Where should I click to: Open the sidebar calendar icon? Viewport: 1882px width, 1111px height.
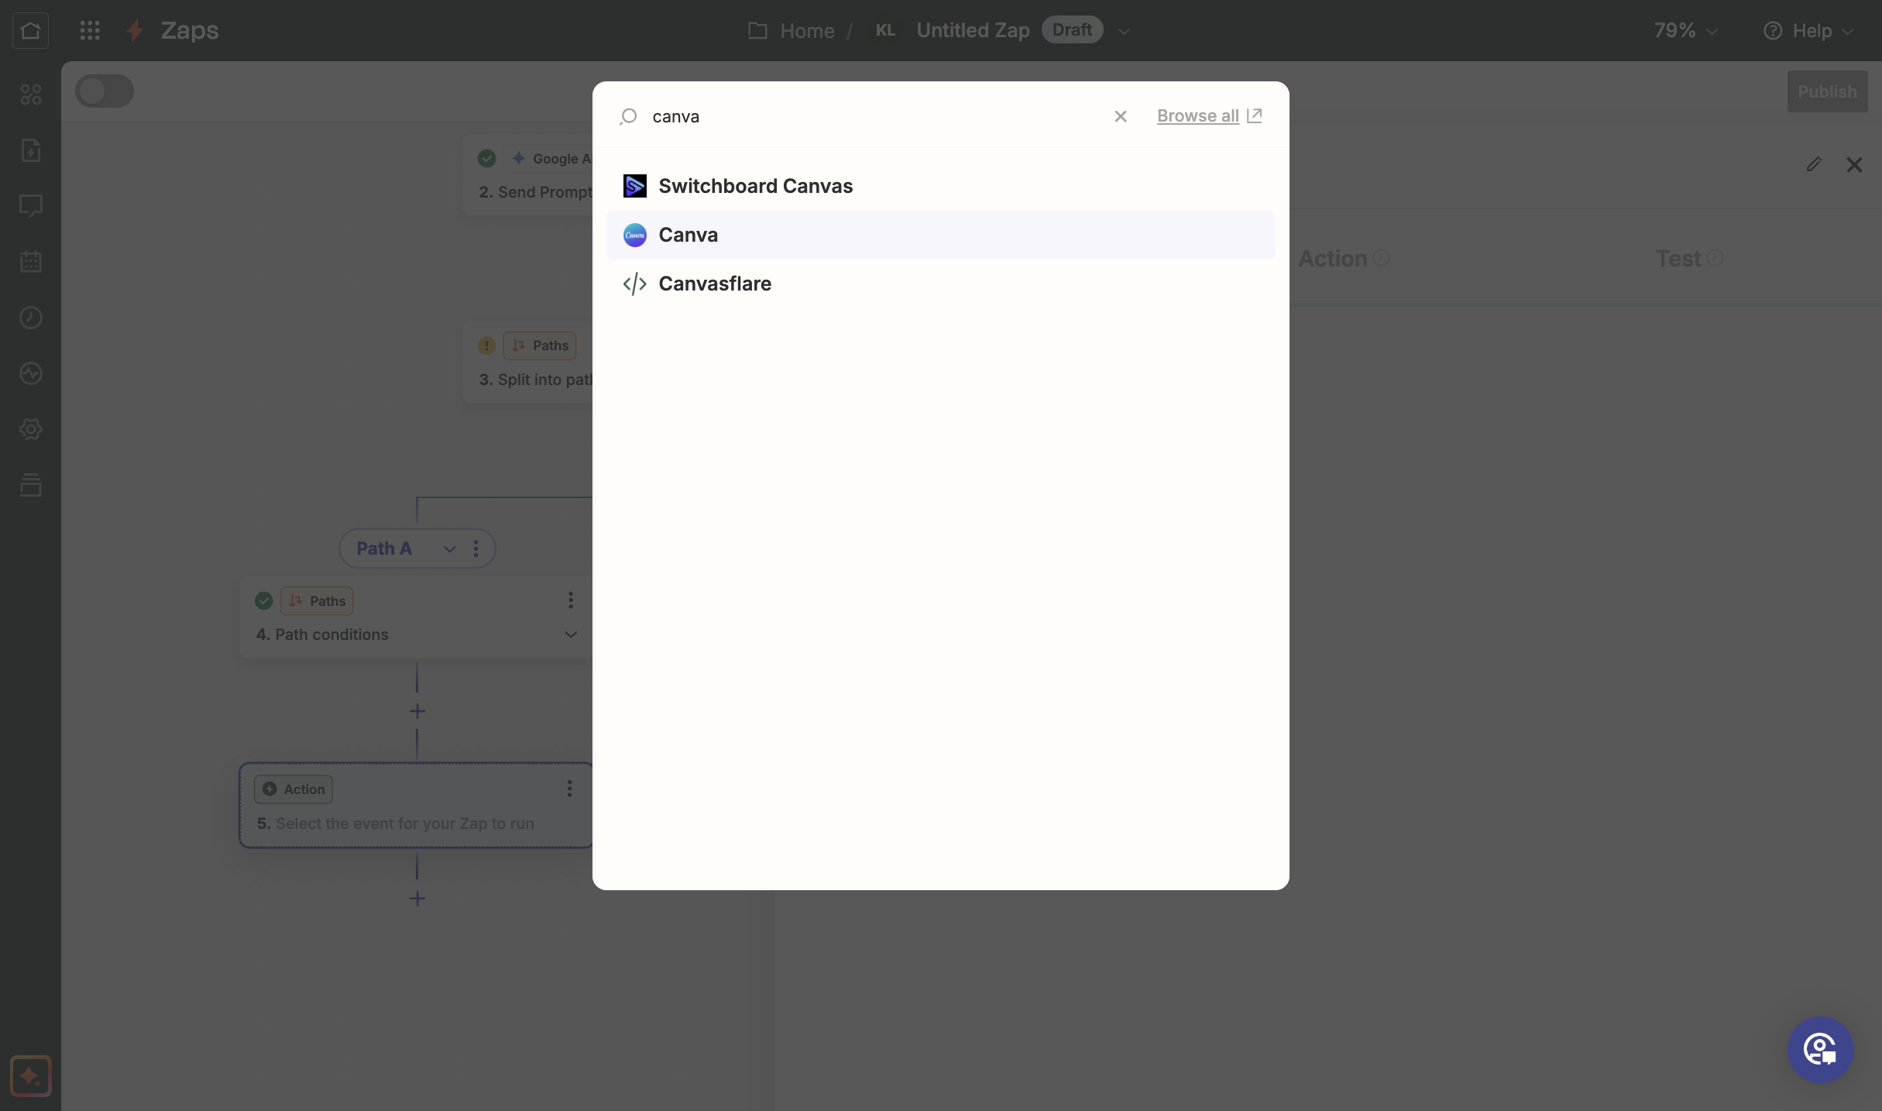click(x=31, y=262)
